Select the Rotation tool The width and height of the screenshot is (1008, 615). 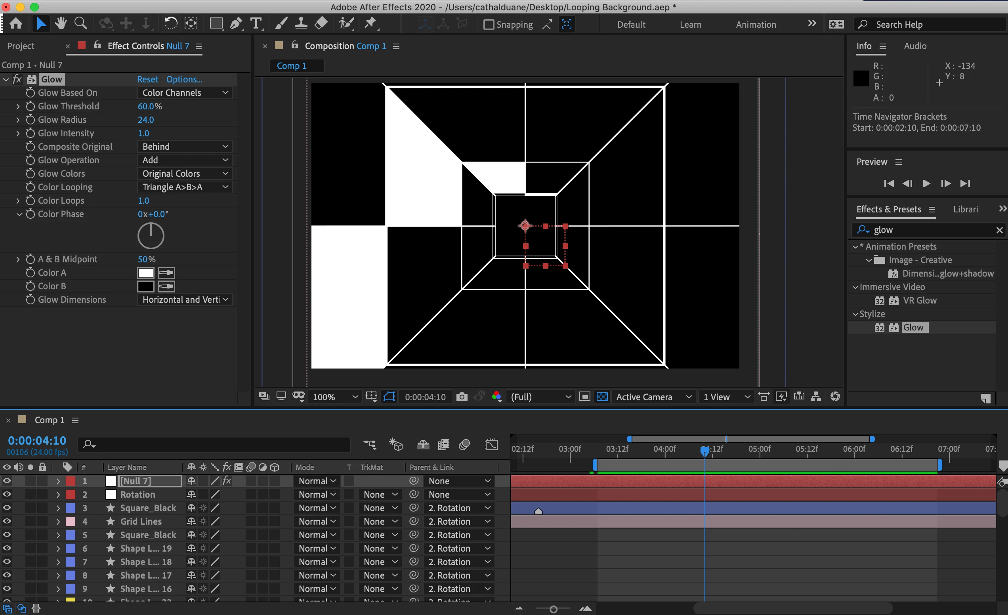tap(171, 24)
